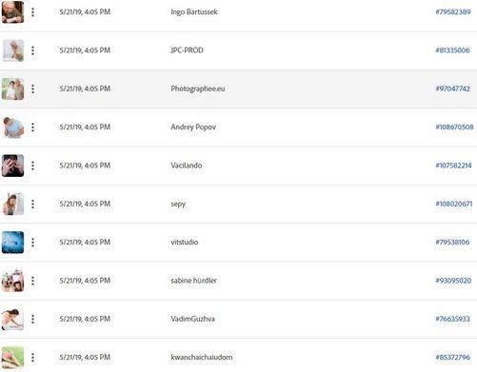
Task: Open the three-dot menu for VadimGuzhva row
Action: point(32,319)
